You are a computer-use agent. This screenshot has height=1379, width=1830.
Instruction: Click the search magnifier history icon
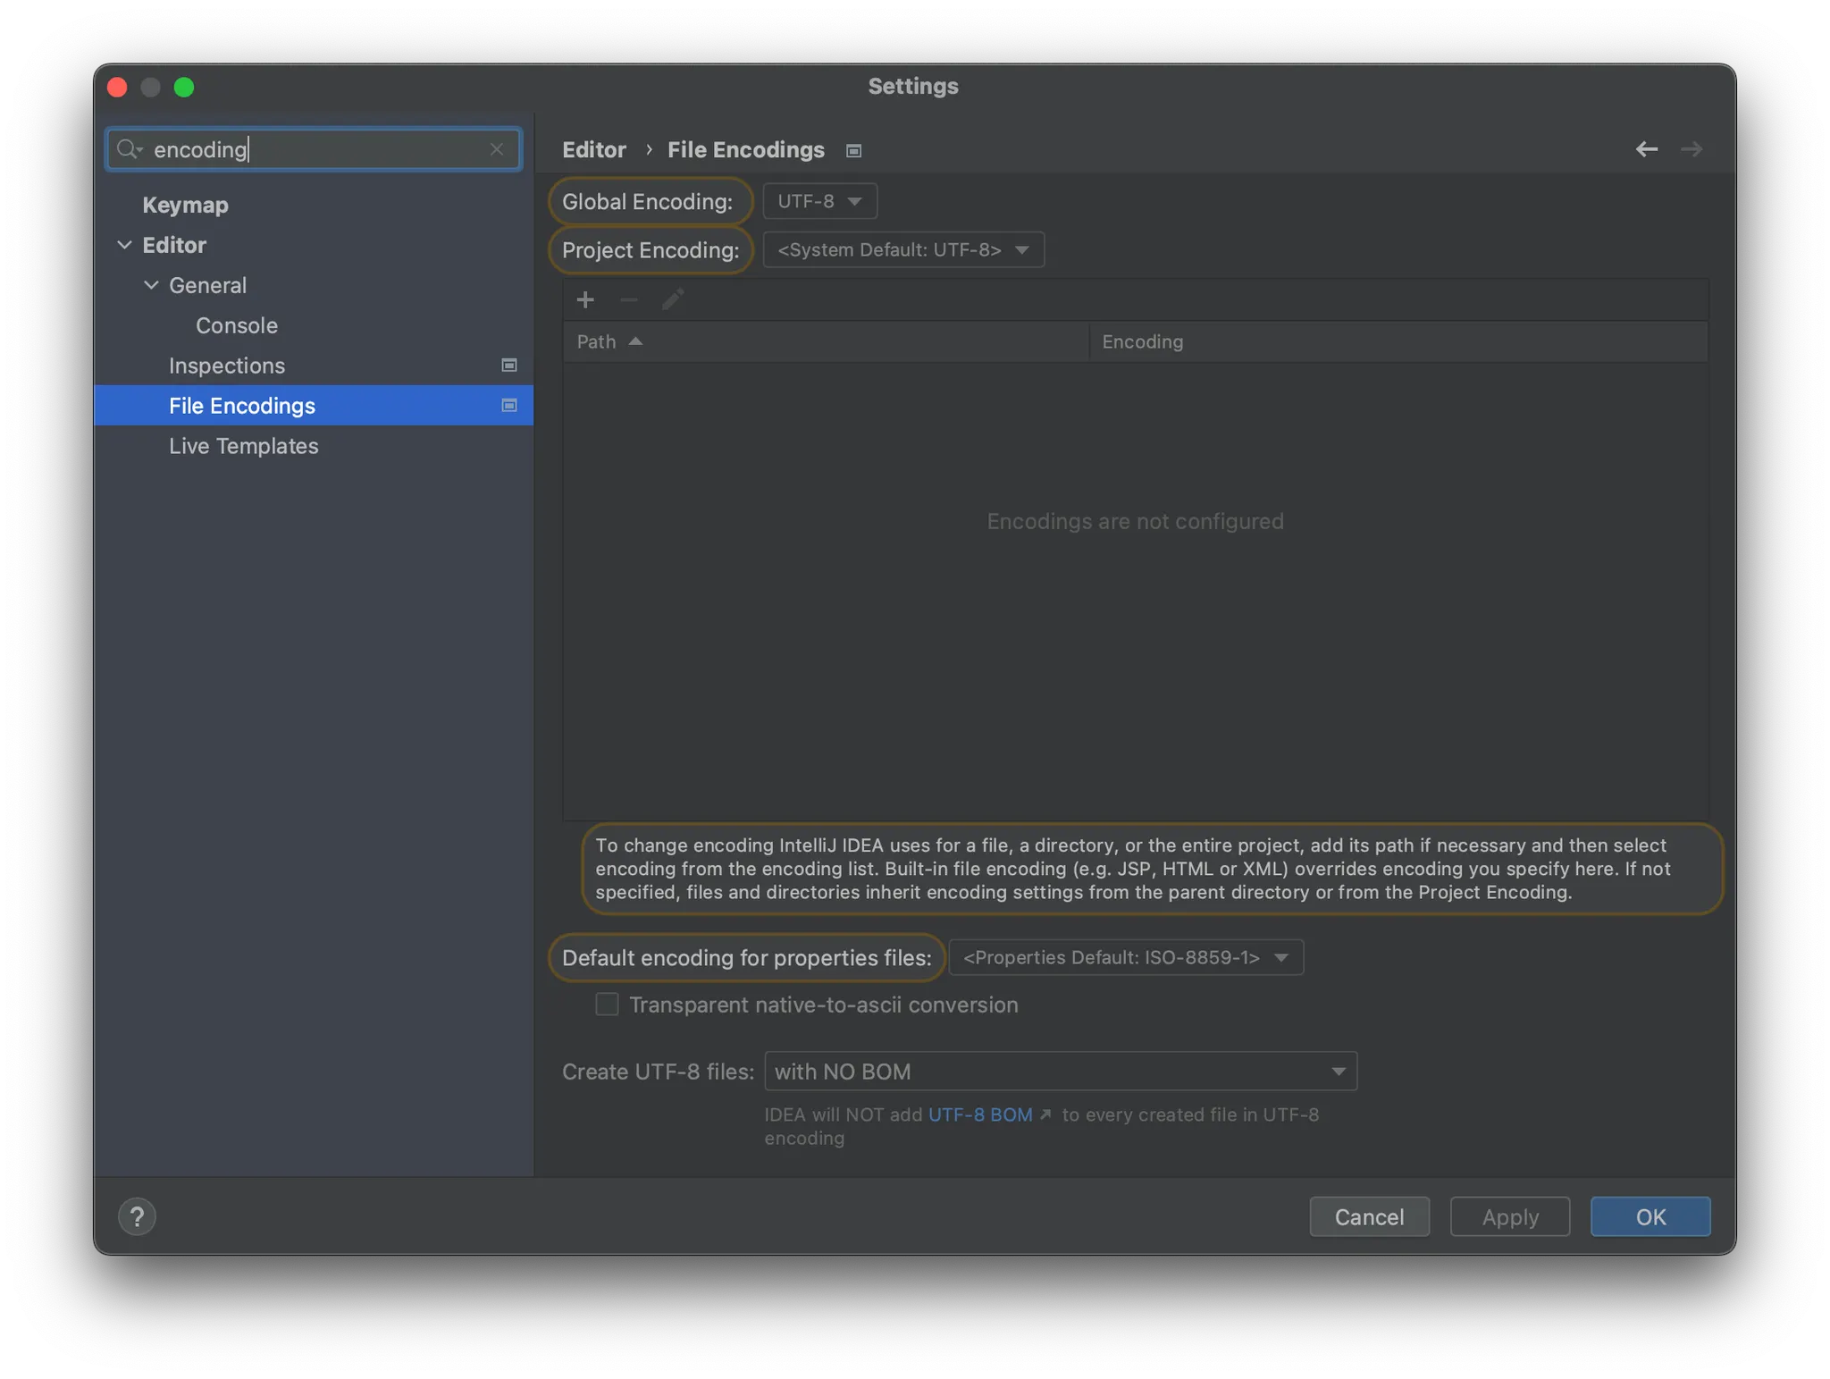click(130, 149)
